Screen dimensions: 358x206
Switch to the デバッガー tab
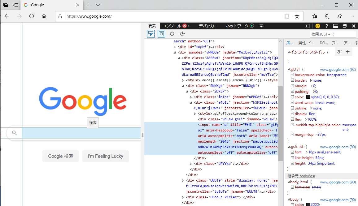tap(208, 26)
